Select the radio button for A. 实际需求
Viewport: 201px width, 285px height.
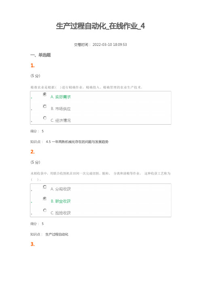[45, 94]
